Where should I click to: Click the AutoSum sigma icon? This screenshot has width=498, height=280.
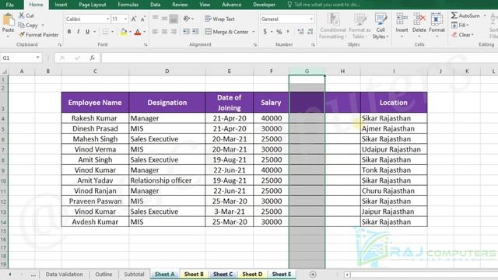tap(454, 16)
